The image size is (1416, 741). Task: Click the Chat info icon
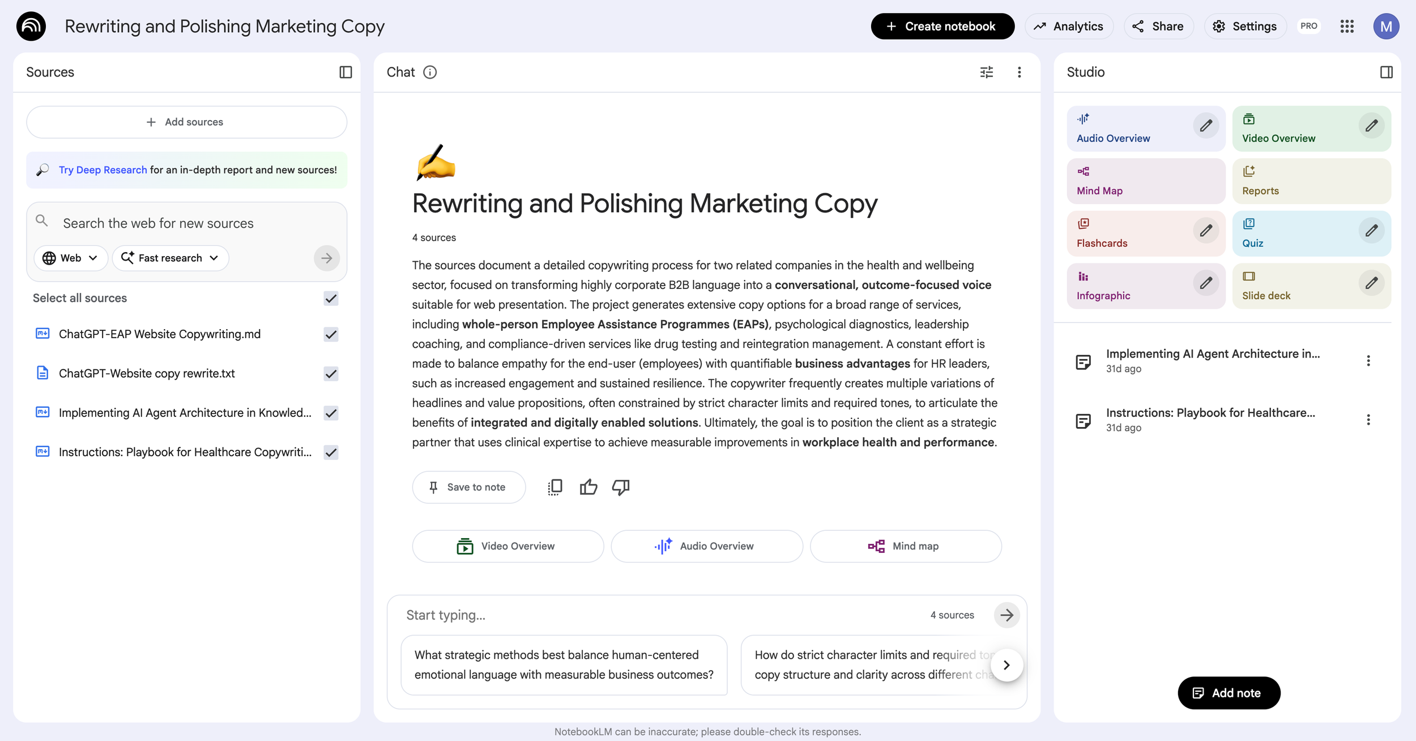click(x=430, y=72)
